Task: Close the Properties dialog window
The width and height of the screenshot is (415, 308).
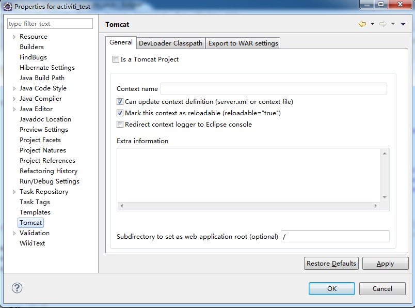Action: (x=400, y=5)
